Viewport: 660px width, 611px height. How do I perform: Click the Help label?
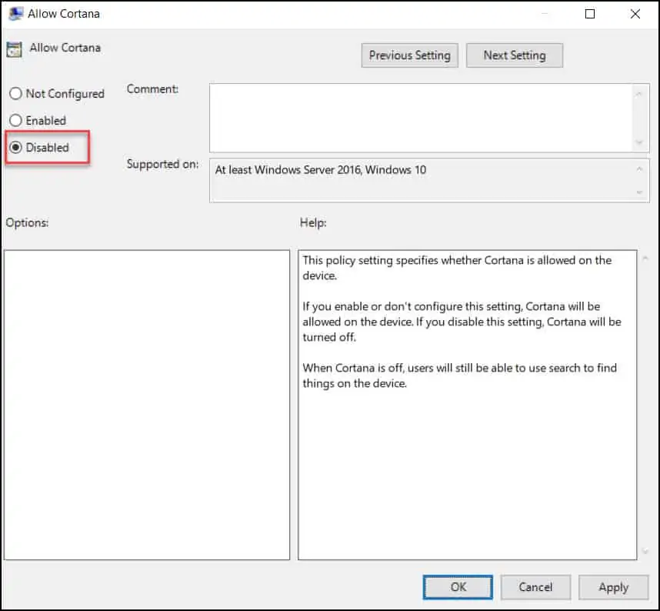[313, 222]
